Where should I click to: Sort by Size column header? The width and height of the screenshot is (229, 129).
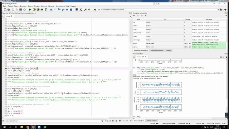(187, 19)
